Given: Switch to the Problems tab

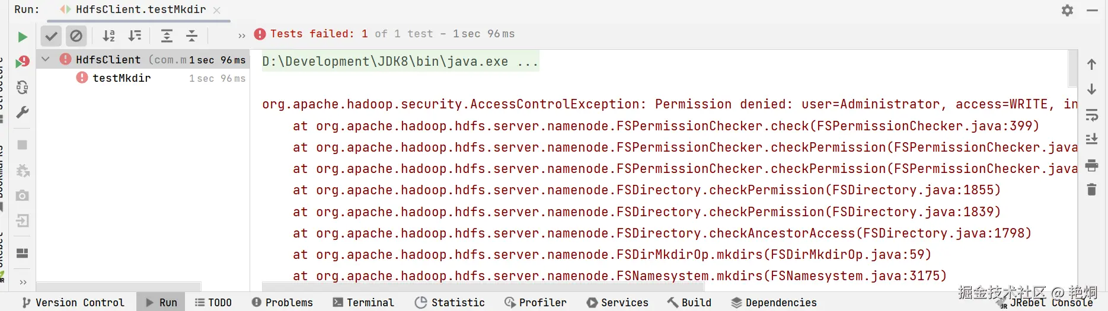Looking at the screenshot, I should (x=282, y=303).
